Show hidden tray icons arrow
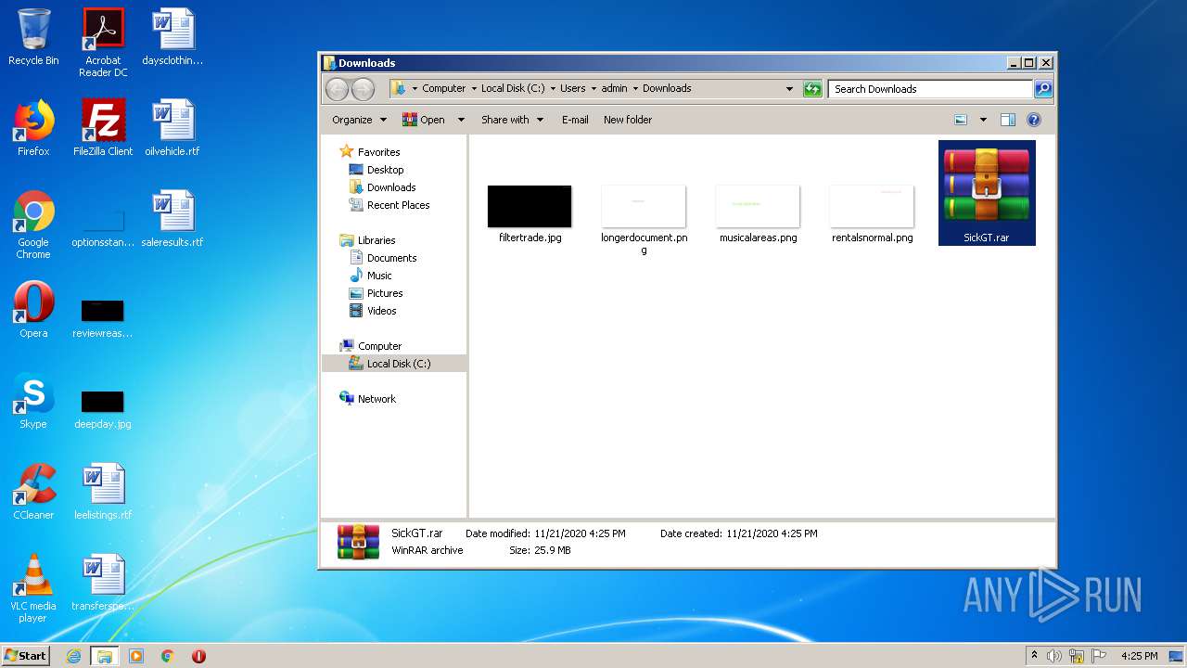1187x668 pixels. coord(1034,656)
